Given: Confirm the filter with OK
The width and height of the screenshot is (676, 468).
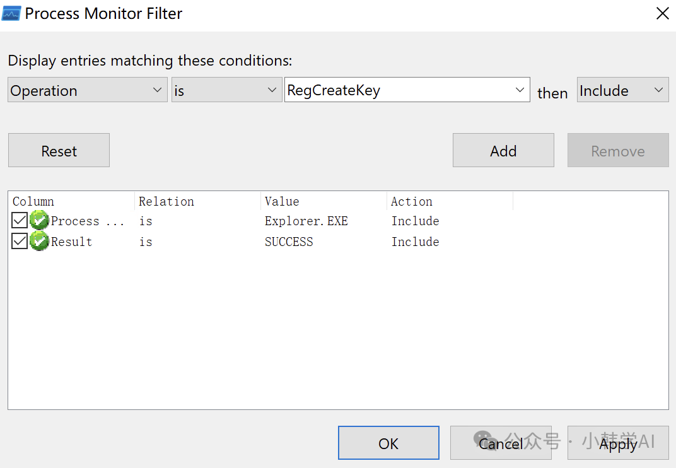Looking at the screenshot, I should [x=388, y=443].
